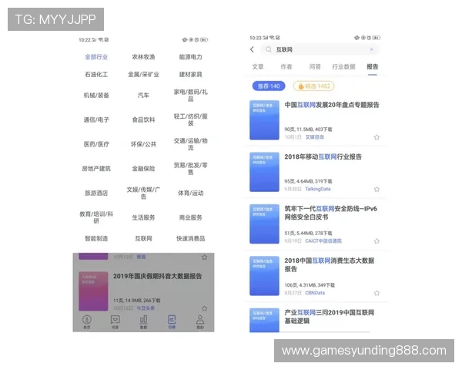The image size is (462, 370).
Task: Select 医药/医疗 in industry grid
Action: pyautogui.click(x=96, y=144)
